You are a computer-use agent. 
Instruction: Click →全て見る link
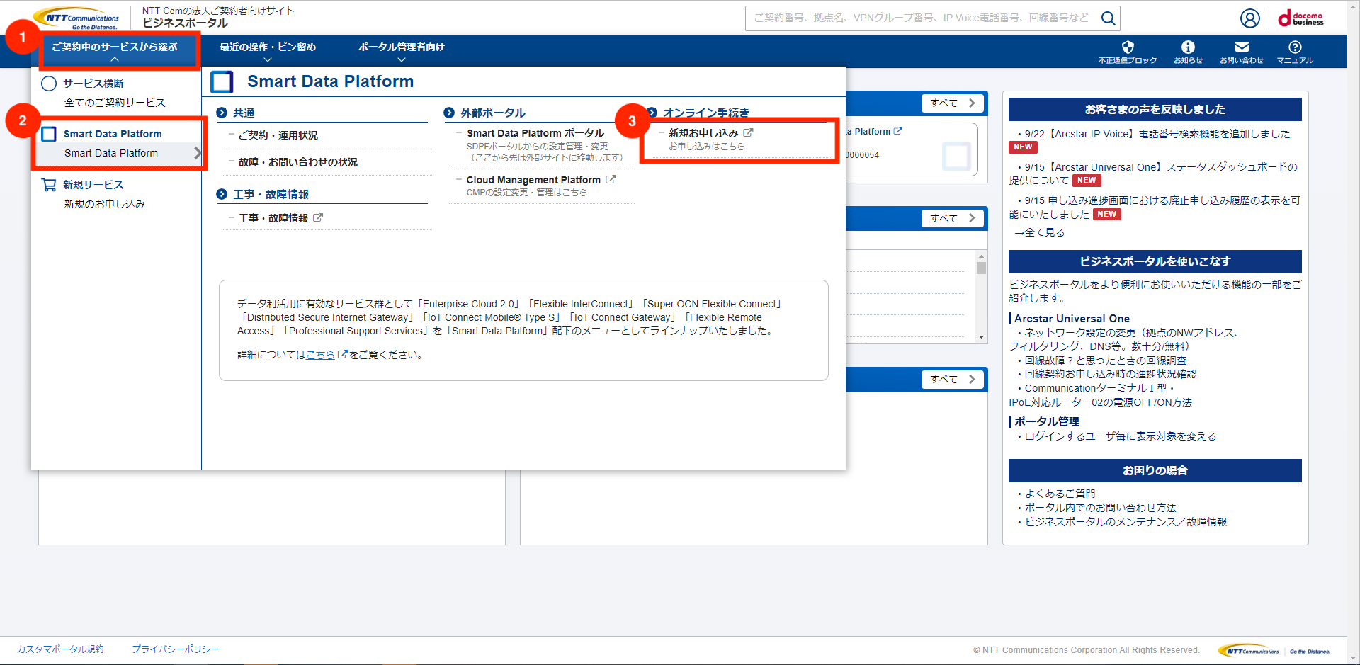[1039, 232]
